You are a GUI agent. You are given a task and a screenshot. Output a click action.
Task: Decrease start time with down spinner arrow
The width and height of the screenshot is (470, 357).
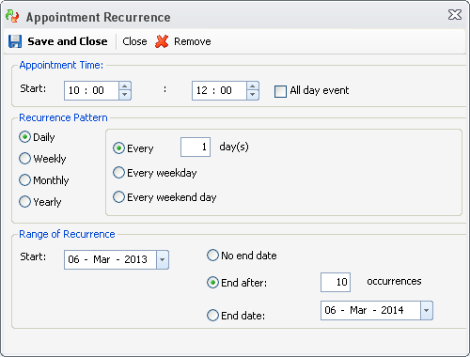tap(125, 95)
